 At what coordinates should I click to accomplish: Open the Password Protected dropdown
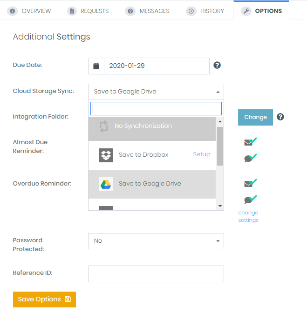[x=156, y=241]
